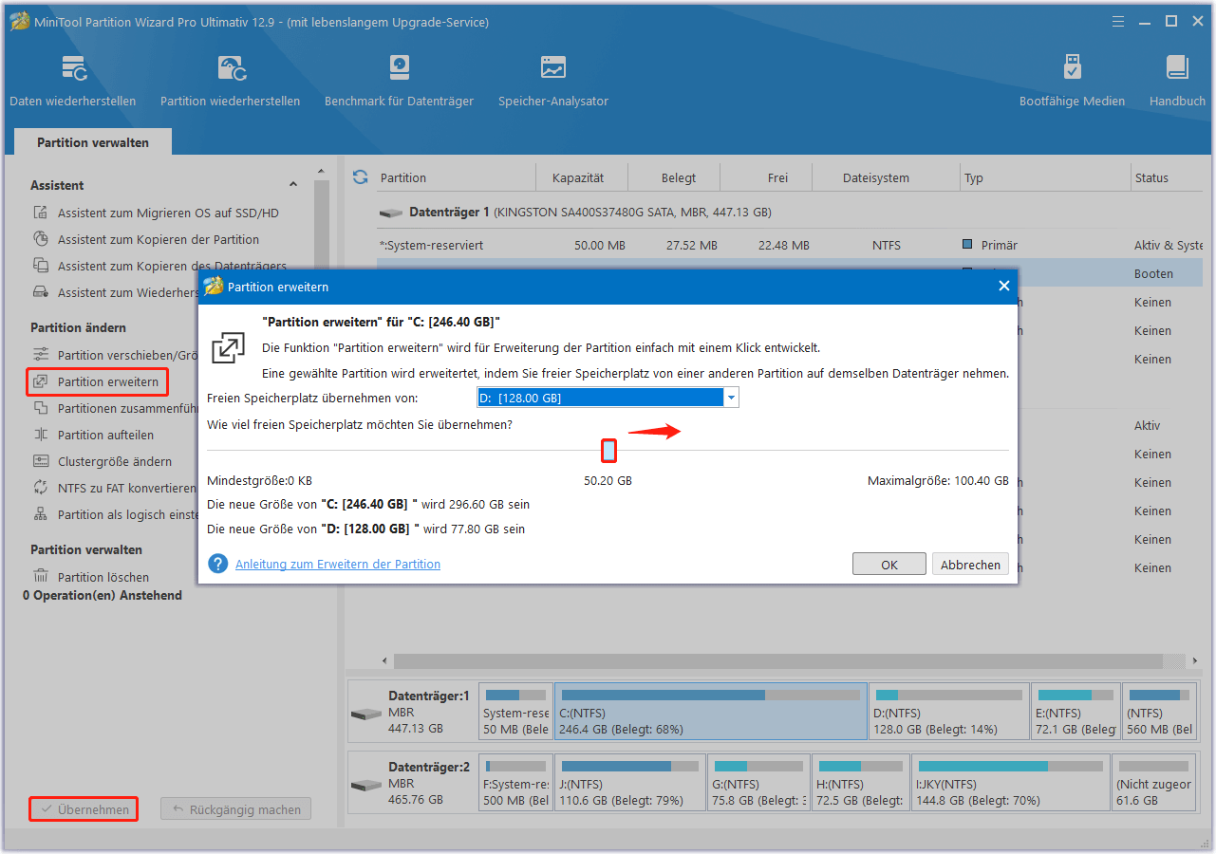Open Partition wiederherstellen tool
The width and height of the screenshot is (1216, 854).
(230, 82)
